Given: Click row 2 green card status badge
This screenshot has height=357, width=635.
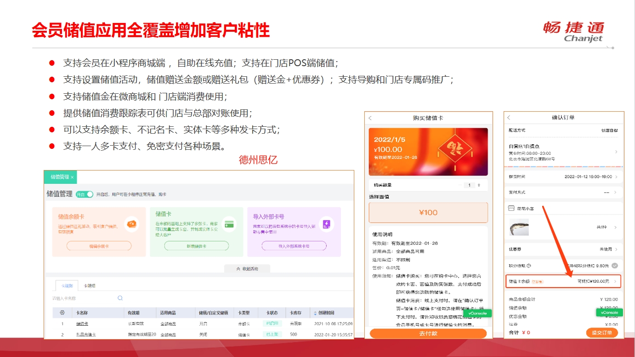Looking at the screenshot, I should [272, 334].
